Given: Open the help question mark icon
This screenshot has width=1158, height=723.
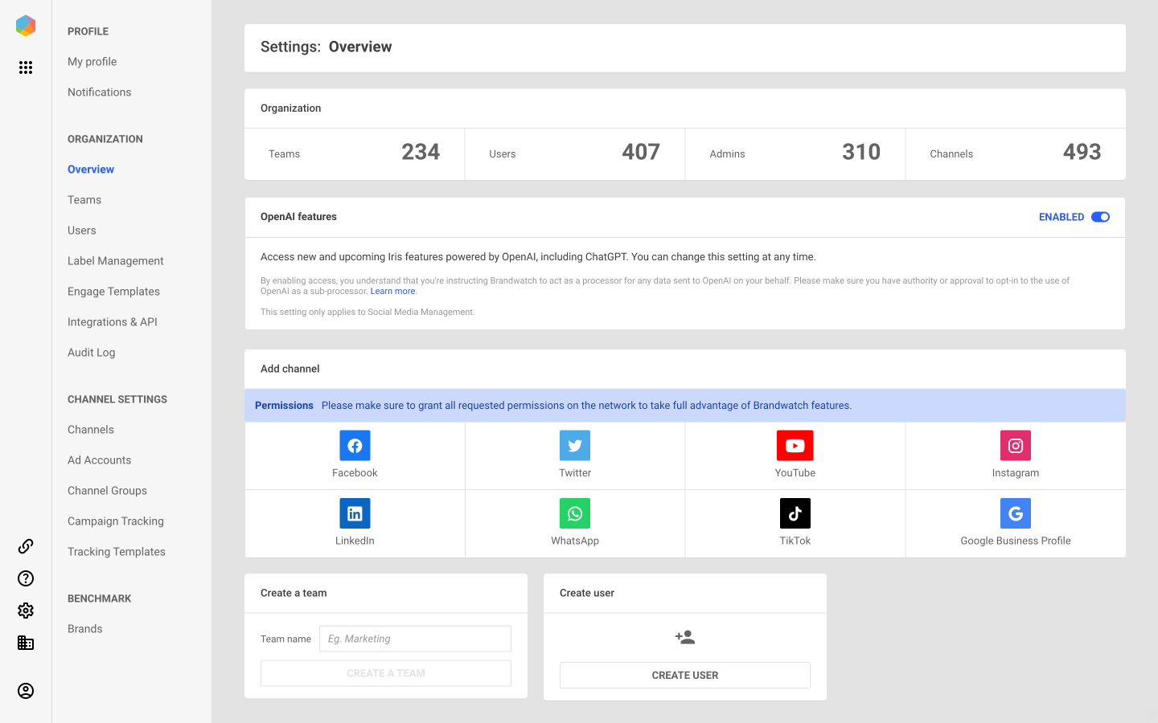Looking at the screenshot, I should click(x=26, y=578).
